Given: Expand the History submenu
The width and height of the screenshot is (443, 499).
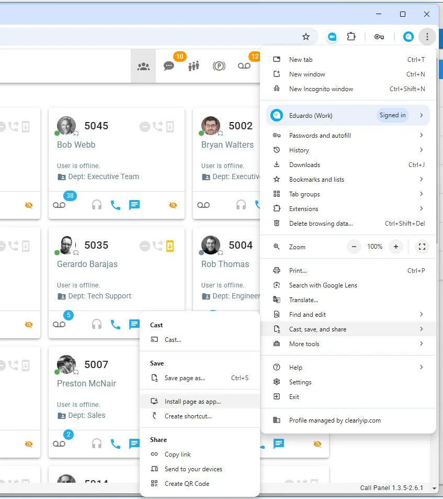Looking at the screenshot, I should coord(348,150).
